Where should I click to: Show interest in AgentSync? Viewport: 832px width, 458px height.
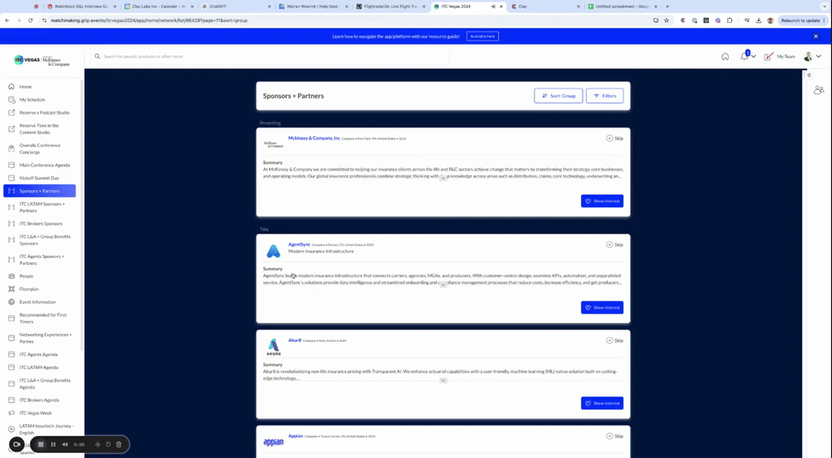[x=602, y=308]
